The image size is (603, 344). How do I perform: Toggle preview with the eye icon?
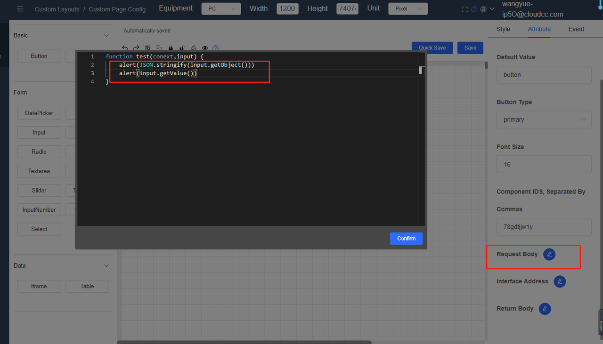[x=205, y=48]
